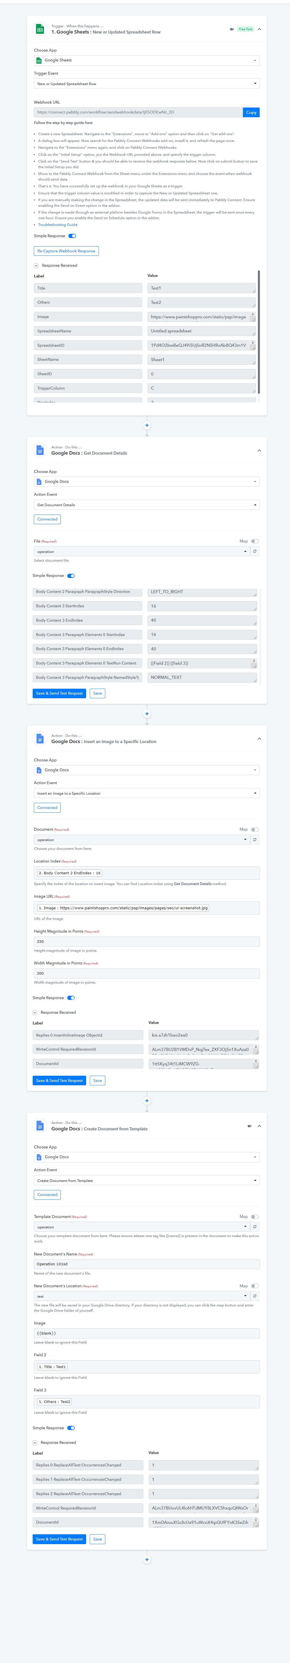Toggle Simple Response in Google Sheets trigger
Screen dimensions: 290x1663
(x=72, y=236)
